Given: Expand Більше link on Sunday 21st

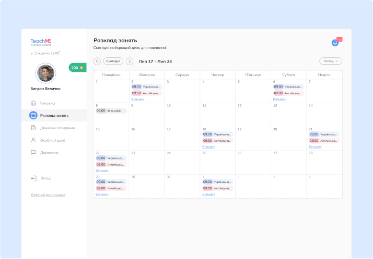Looking at the screenshot, I should point(315,147).
